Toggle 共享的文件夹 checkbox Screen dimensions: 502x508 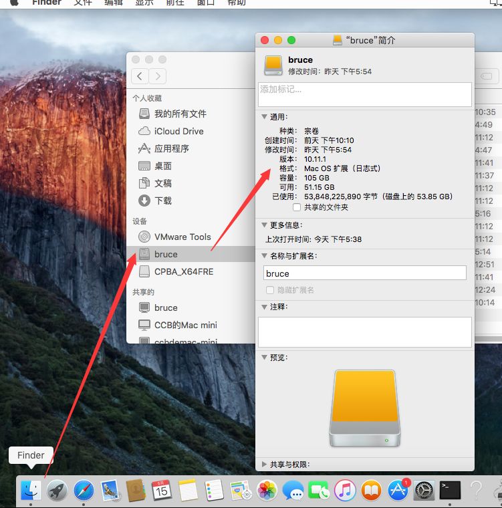pos(297,207)
